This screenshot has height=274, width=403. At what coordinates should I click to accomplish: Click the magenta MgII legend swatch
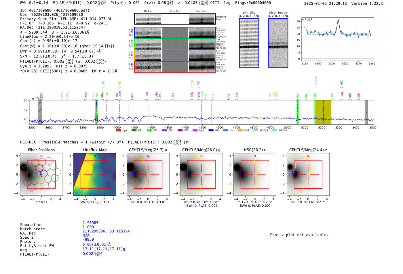[195, 131]
